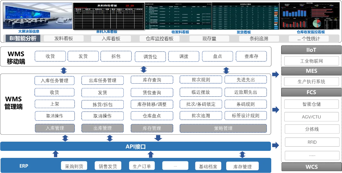This screenshot has width=342, height=173.
Task: Select the 条码规则 box
Action: point(246,104)
